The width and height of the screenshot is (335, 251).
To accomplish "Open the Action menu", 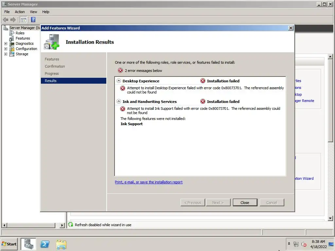I will click(x=20, y=12).
